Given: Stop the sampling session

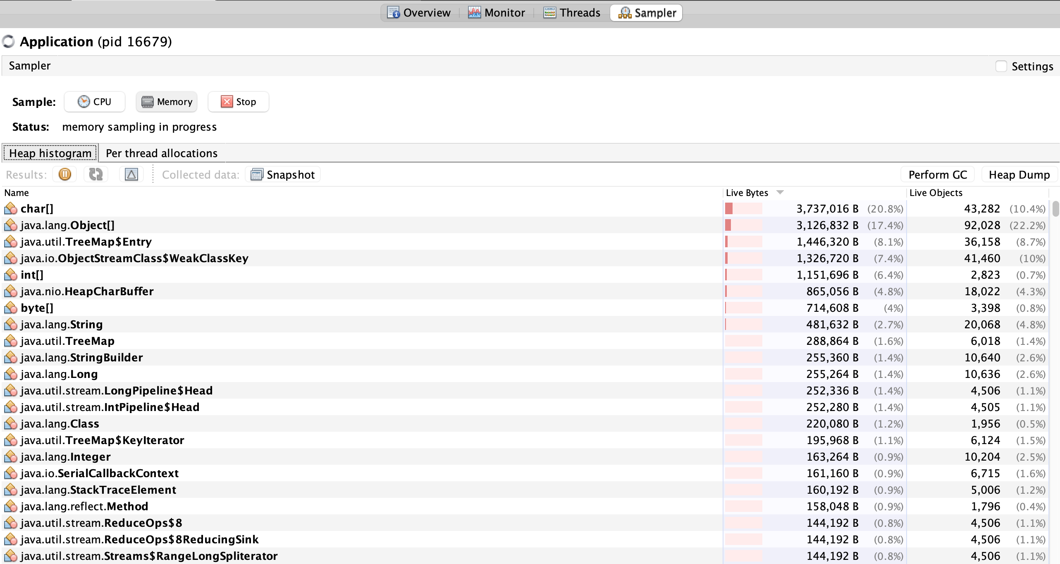Looking at the screenshot, I should pyautogui.click(x=239, y=102).
